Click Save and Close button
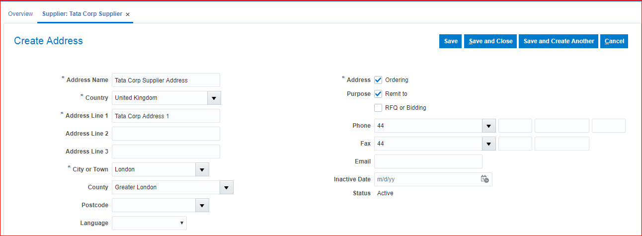Image resolution: width=642 pixels, height=236 pixels. pos(490,41)
